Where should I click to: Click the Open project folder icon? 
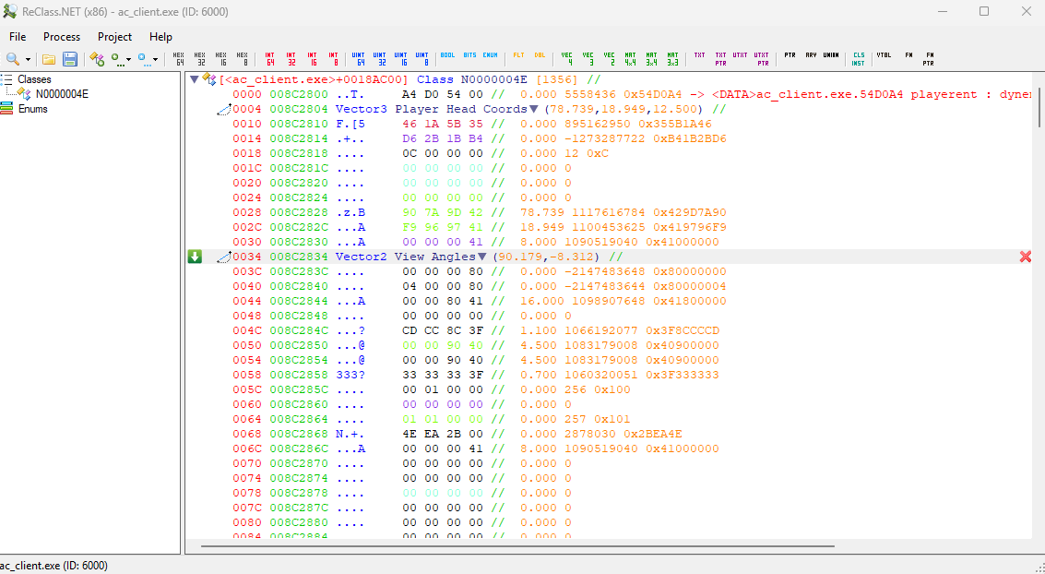[x=49, y=59]
